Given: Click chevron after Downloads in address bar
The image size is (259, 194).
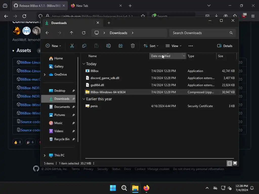Looking at the screenshot, I should 133,33.
